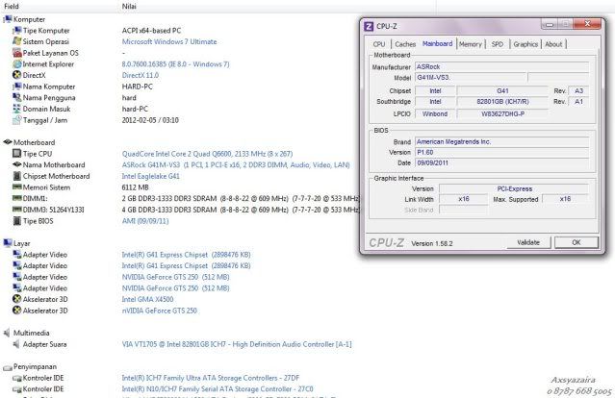Click the nVIDIA GeForce GTS 250 Akselerator 3D row icon

tap(17, 311)
